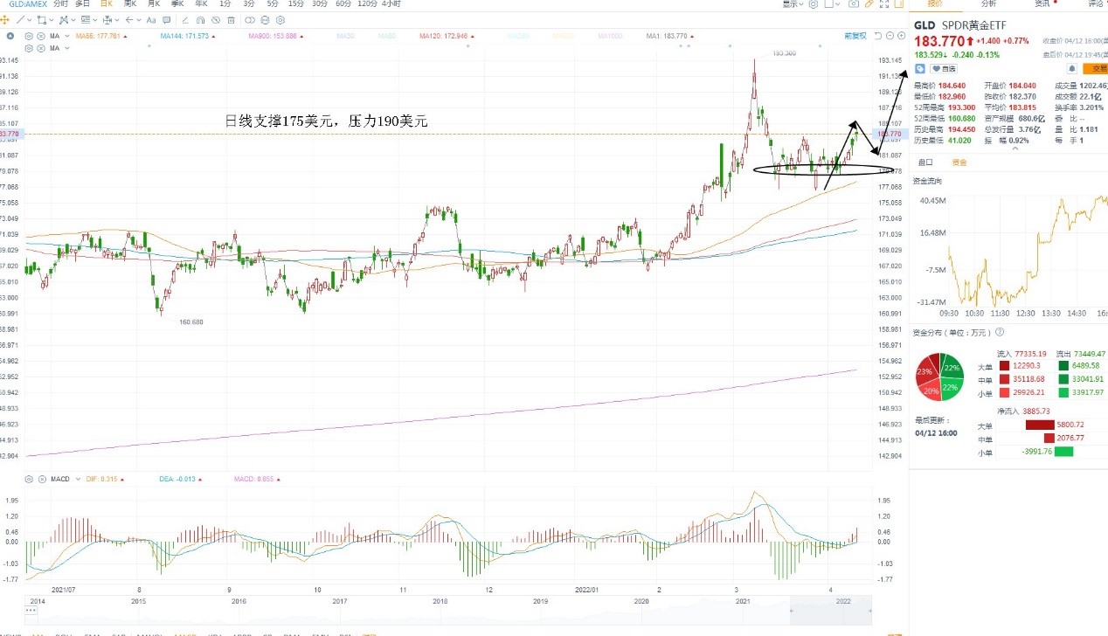Toggle fullscreen chart mode

[884, 3]
